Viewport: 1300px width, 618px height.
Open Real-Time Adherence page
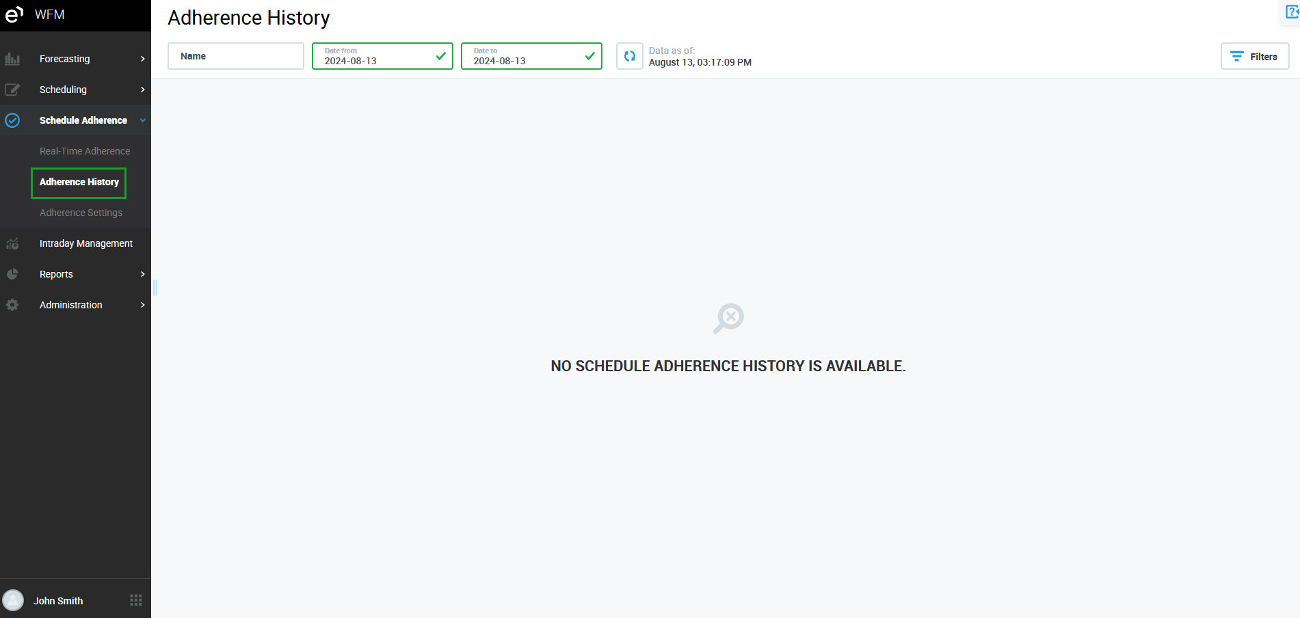[x=85, y=151]
